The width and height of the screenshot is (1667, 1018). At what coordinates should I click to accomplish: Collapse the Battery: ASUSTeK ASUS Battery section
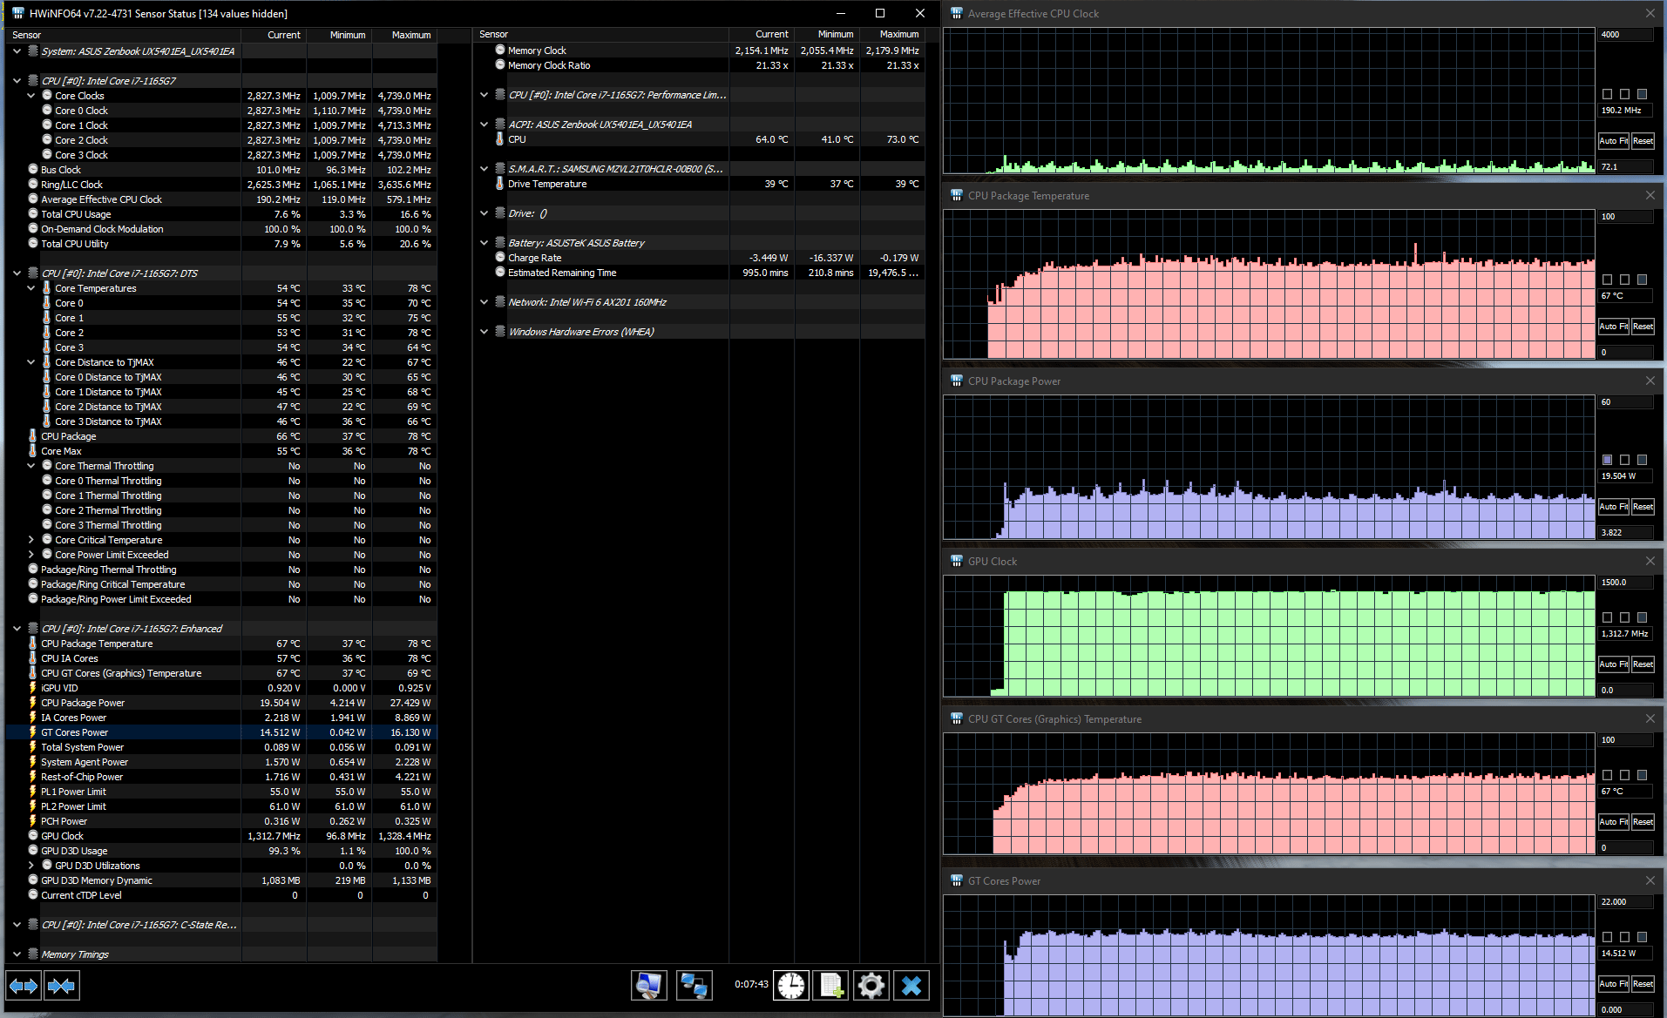(485, 243)
